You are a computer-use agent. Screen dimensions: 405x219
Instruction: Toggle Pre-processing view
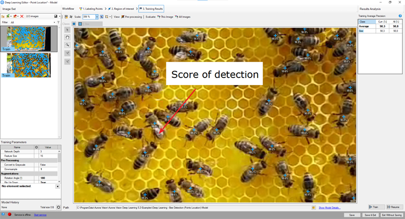pyautogui.click(x=132, y=17)
